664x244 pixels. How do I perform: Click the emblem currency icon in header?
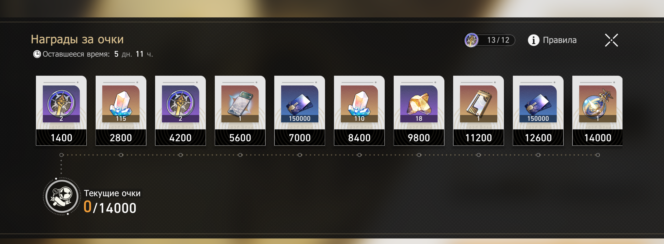[472, 40]
